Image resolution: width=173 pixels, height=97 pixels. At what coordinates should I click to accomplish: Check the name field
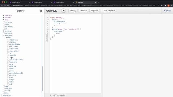coord(4,86)
